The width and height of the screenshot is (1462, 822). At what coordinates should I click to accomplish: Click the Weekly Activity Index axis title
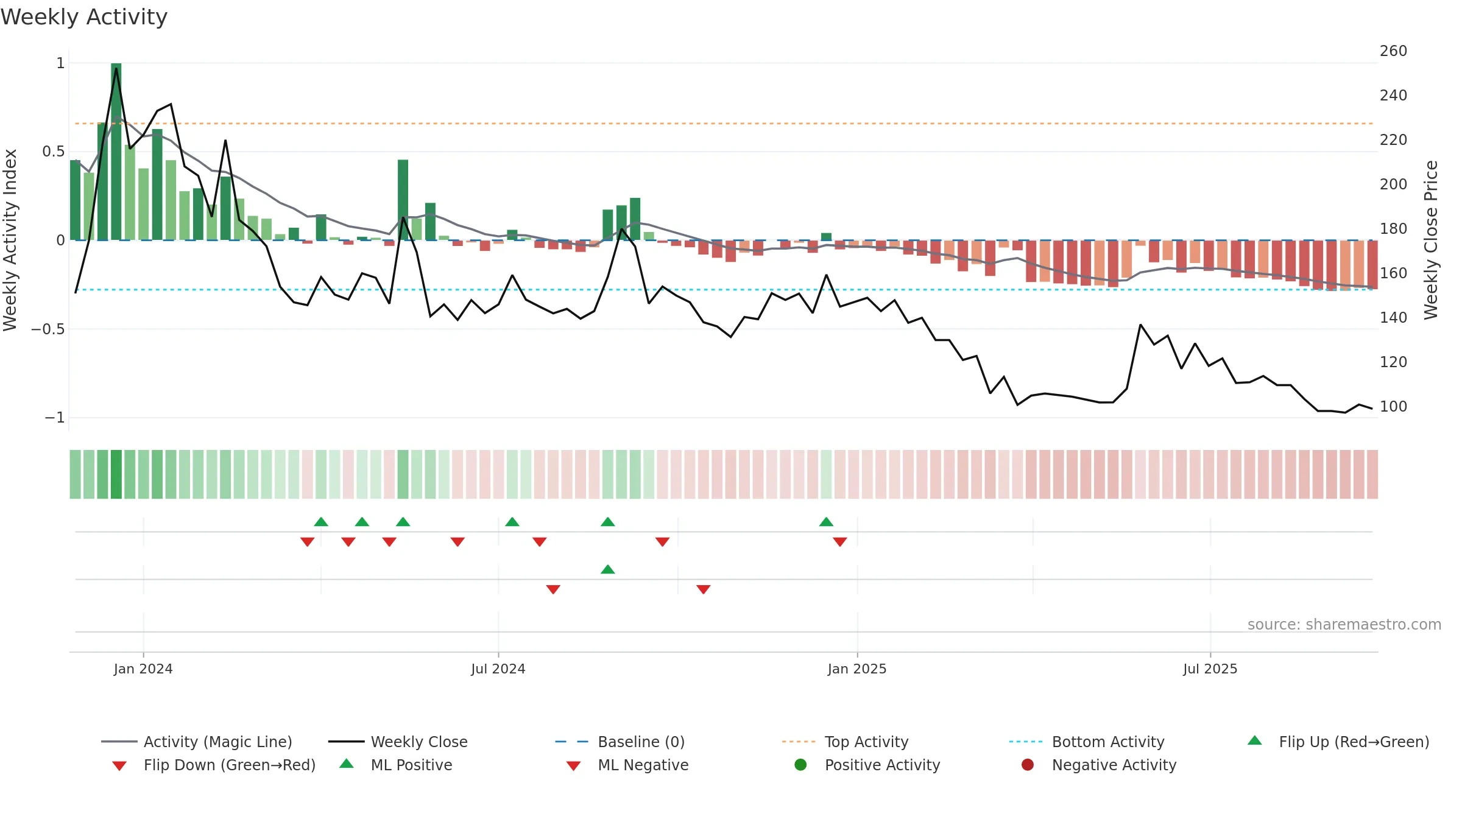click(x=10, y=240)
